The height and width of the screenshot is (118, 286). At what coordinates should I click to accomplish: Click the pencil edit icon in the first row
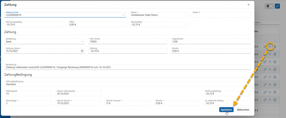pos(265,46)
